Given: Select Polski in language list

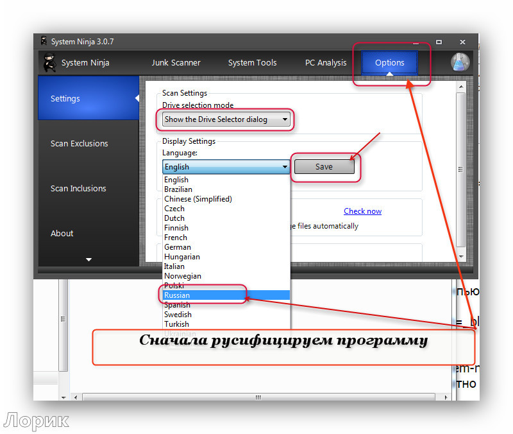Looking at the screenshot, I should point(226,286).
